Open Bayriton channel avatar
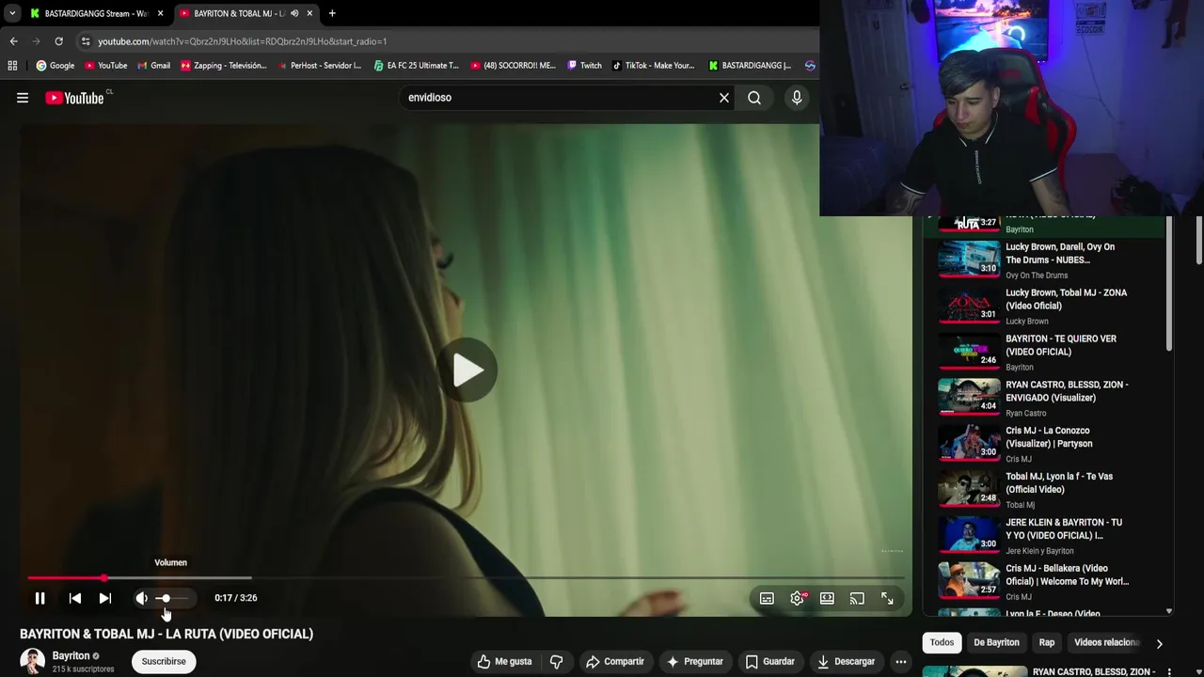The width and height of the screenshot is (1204, 677). point(33,661)
